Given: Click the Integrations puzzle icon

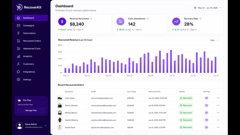Looking at the screenshot, I should point(19,72).
